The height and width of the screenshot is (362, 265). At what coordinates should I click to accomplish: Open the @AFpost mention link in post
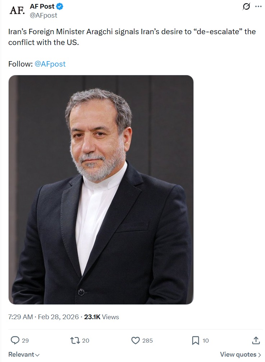pyautogui.click(x=50, y=64)
